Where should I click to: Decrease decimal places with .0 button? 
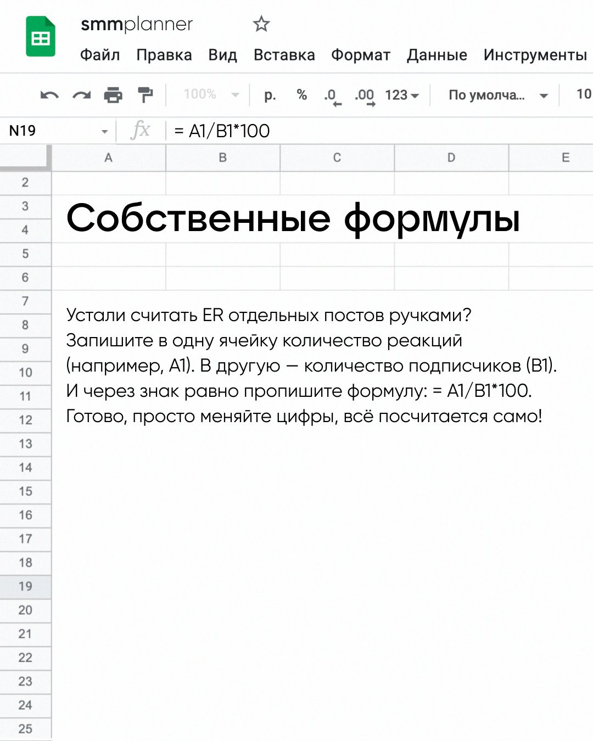[332, 96]
